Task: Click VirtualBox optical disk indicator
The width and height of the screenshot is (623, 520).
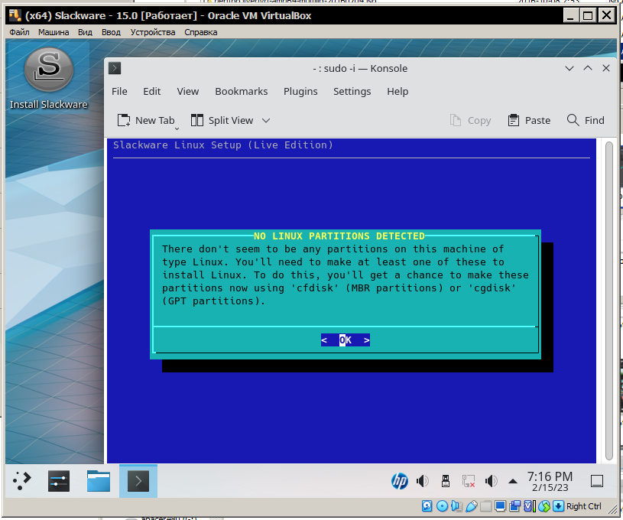Action: pos(443,506)
